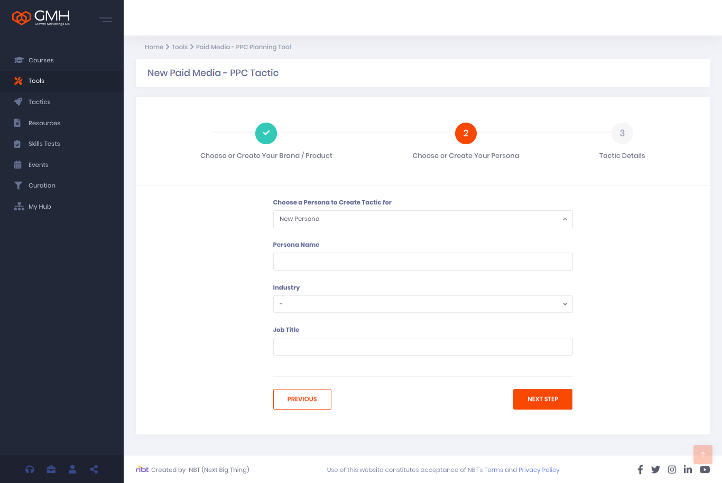Open the Facebook page icon
The image size is (722, 483).
(640, 469)
